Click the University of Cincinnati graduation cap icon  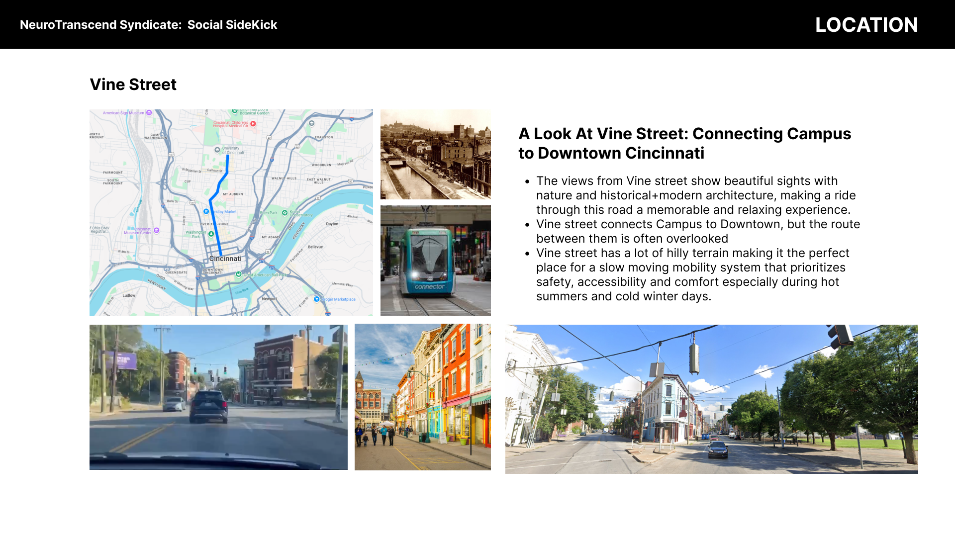click(x=217, y=150)
